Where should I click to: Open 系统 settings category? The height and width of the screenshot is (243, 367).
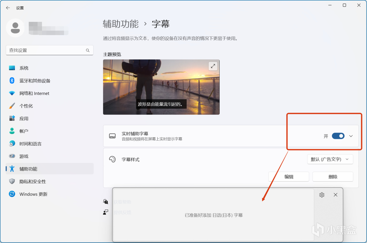coord(50,68)
